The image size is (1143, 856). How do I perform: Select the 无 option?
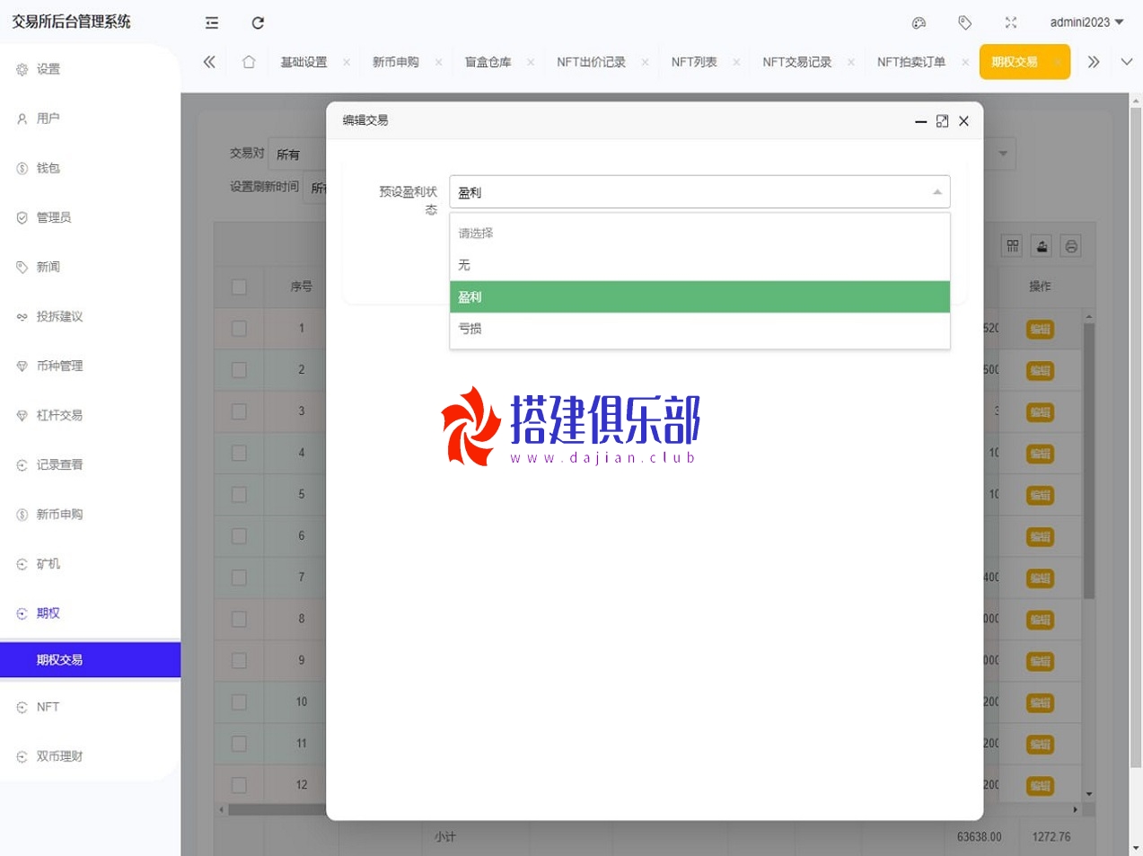coord(699,265)
